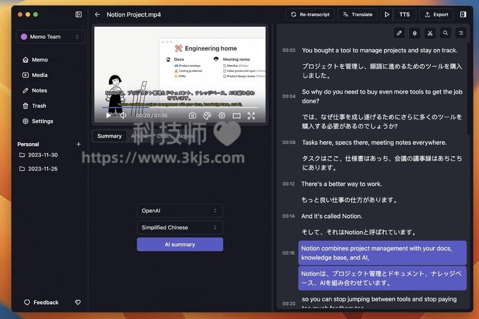Screen dimensions: 479x319
Task: Open the Memo Team workspace switcher
Action: (50, 36)
